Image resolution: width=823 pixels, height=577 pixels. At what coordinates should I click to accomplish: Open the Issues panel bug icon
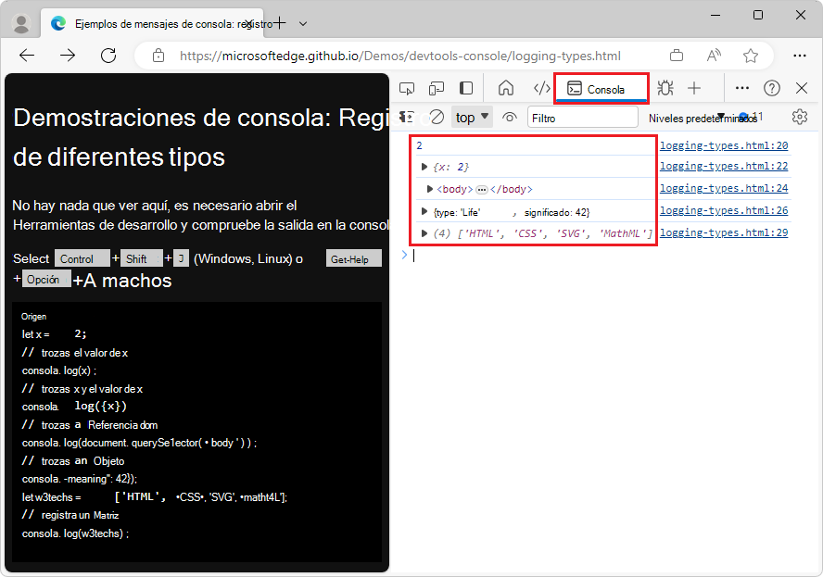coord(665,88)
